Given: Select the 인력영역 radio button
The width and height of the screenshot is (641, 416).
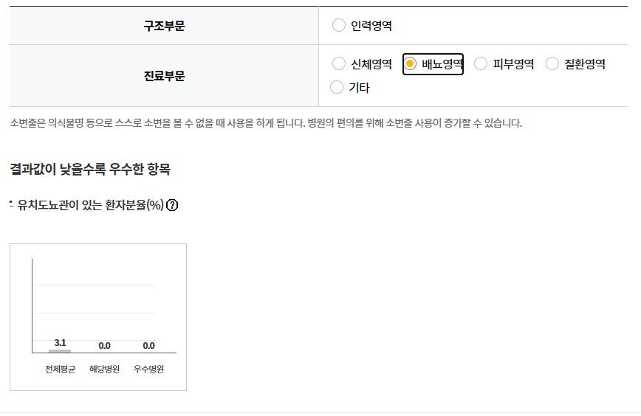Looking at the screenshot, I should [x=339, y=25].
